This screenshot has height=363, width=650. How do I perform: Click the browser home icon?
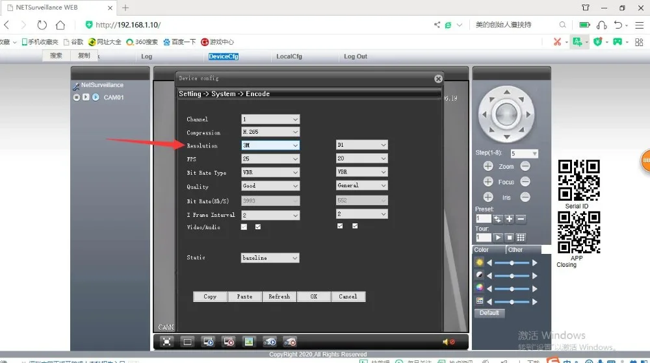[x=60, y=25]
